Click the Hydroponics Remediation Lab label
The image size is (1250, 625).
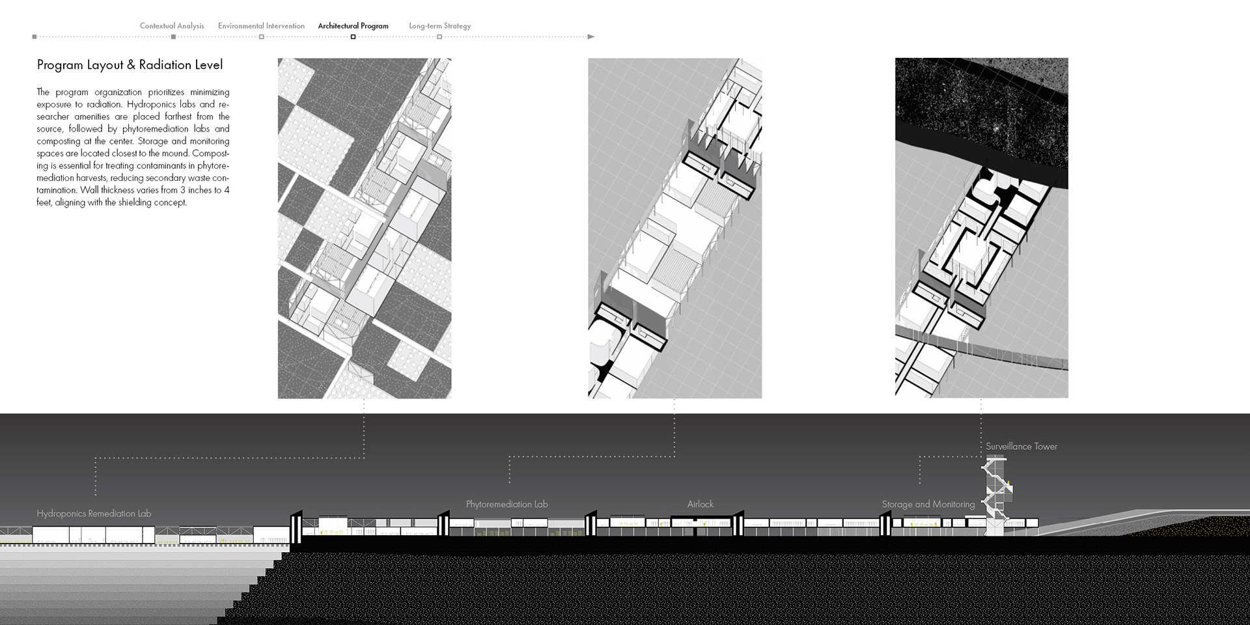tap(94, 514)
